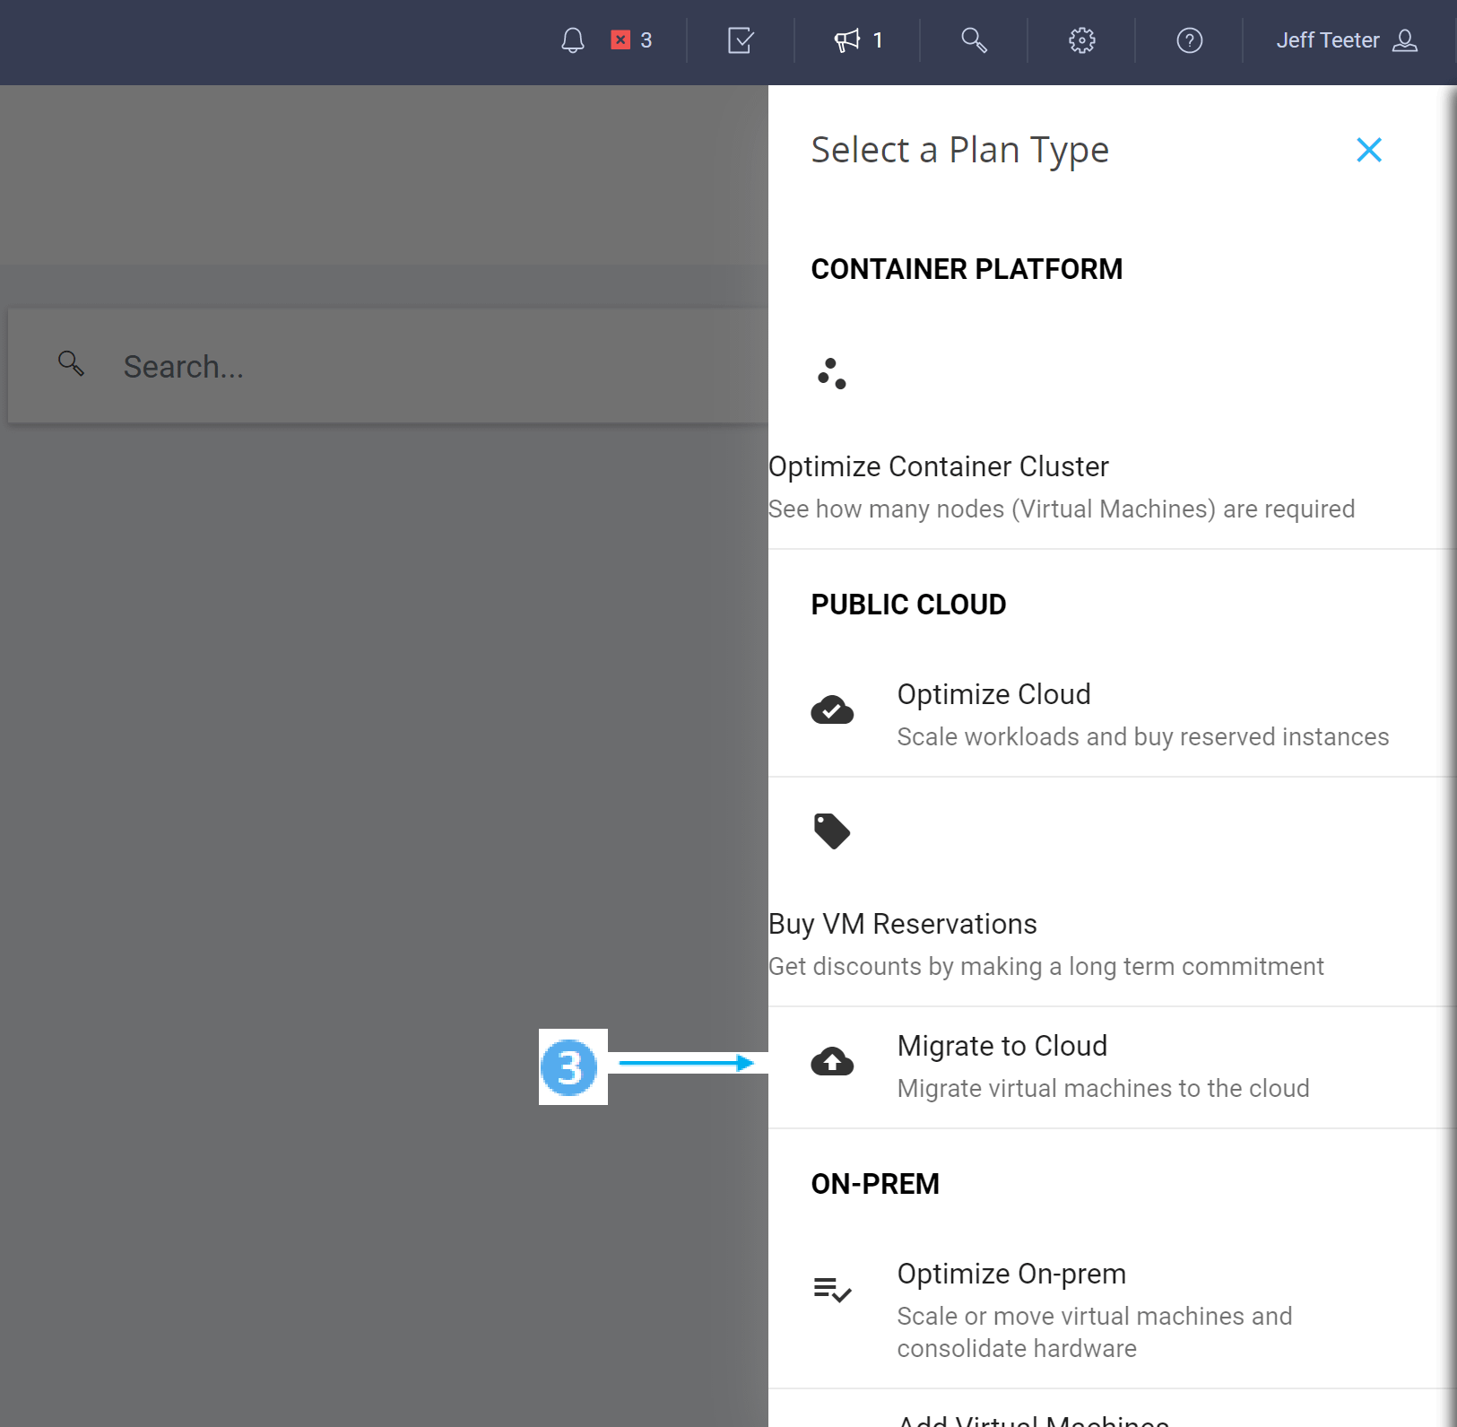Click the cloud icon next to Optimize Cloud

[832, 709]
